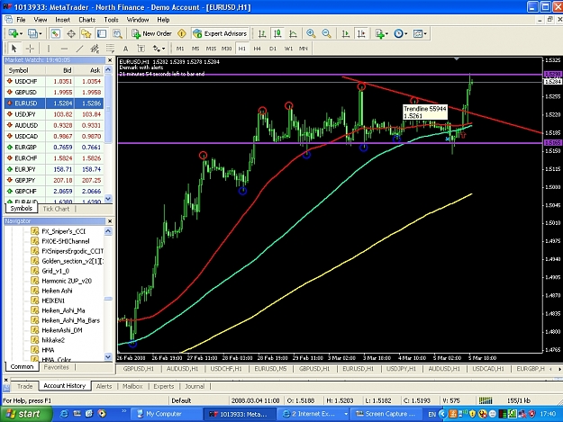
Task: Open the new chart dropdown arrow
Action: pos(22,33)
